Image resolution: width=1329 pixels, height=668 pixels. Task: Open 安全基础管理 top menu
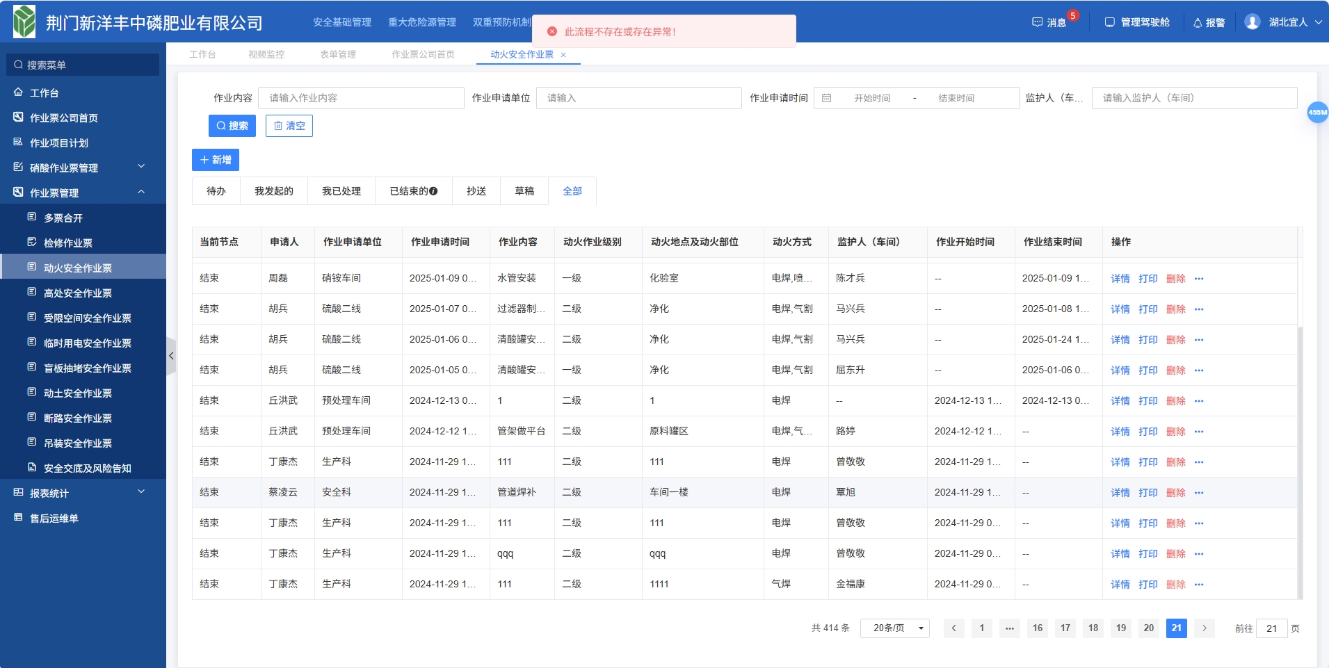[x=342, y=22]
